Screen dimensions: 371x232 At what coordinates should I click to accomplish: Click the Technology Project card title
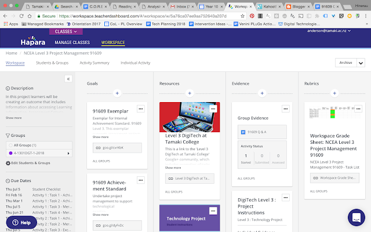tap(185, 219)
